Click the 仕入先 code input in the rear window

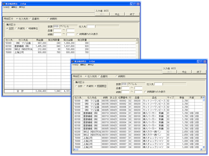click(x=91, y=27)
